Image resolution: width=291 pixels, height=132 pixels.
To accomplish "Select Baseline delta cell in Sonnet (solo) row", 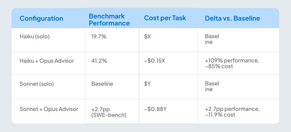I will pos(212,87).
